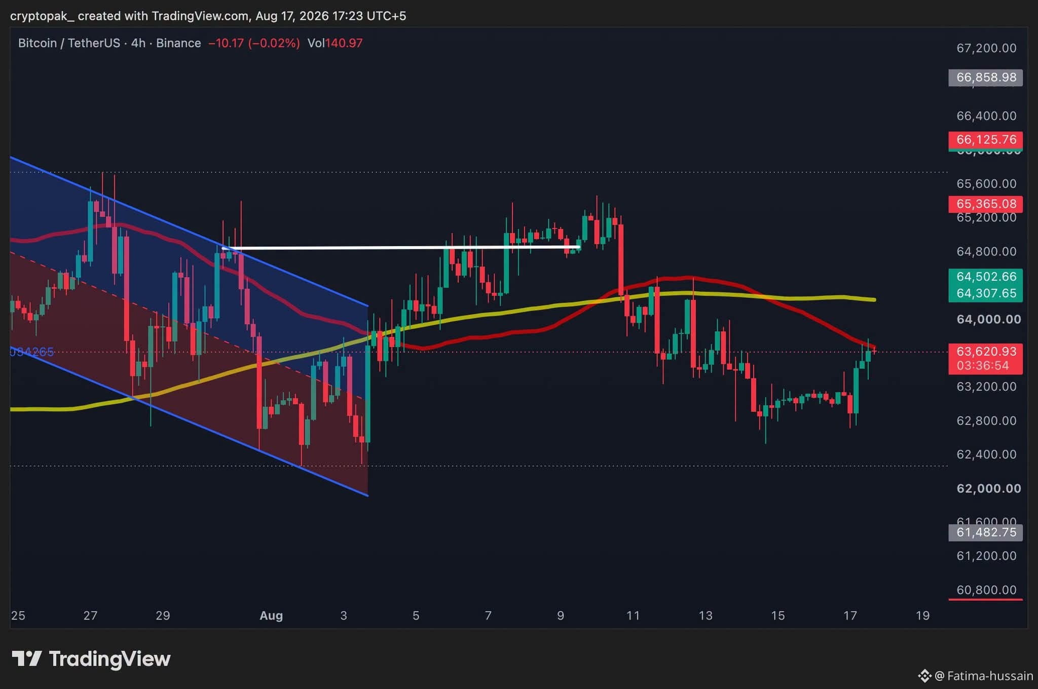This screenshot has height=689, width=1038.
Task: Click the 63,200.00 price axis tick
Action: [986, 387]
